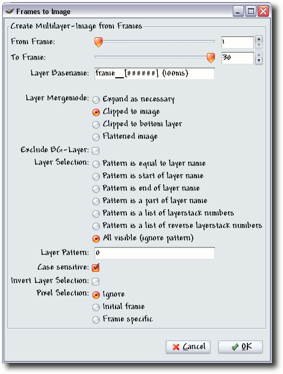Image resolution: width=283 pixels, height=374 pixels.
Task: Enable the Exclude BG-Layer checkbox
Action: pos(96,150)
